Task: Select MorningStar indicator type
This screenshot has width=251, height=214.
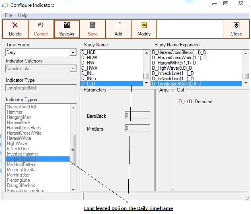Action: coord(18,175)
